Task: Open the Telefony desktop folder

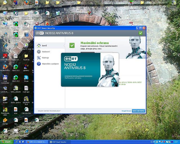Action: (x=47, y=4)
